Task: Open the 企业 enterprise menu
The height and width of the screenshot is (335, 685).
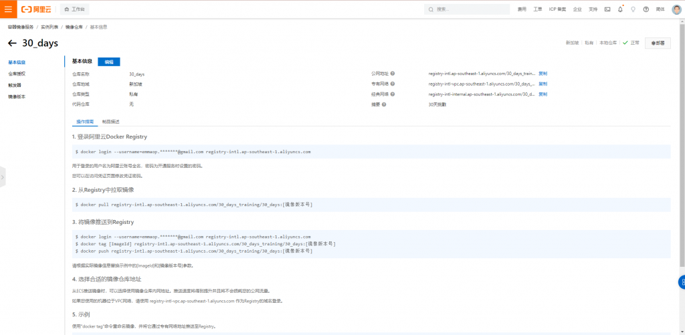Action: tap(577, 9)
